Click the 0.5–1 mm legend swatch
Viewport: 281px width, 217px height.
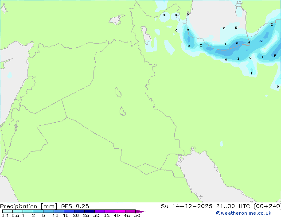[18, 211]
